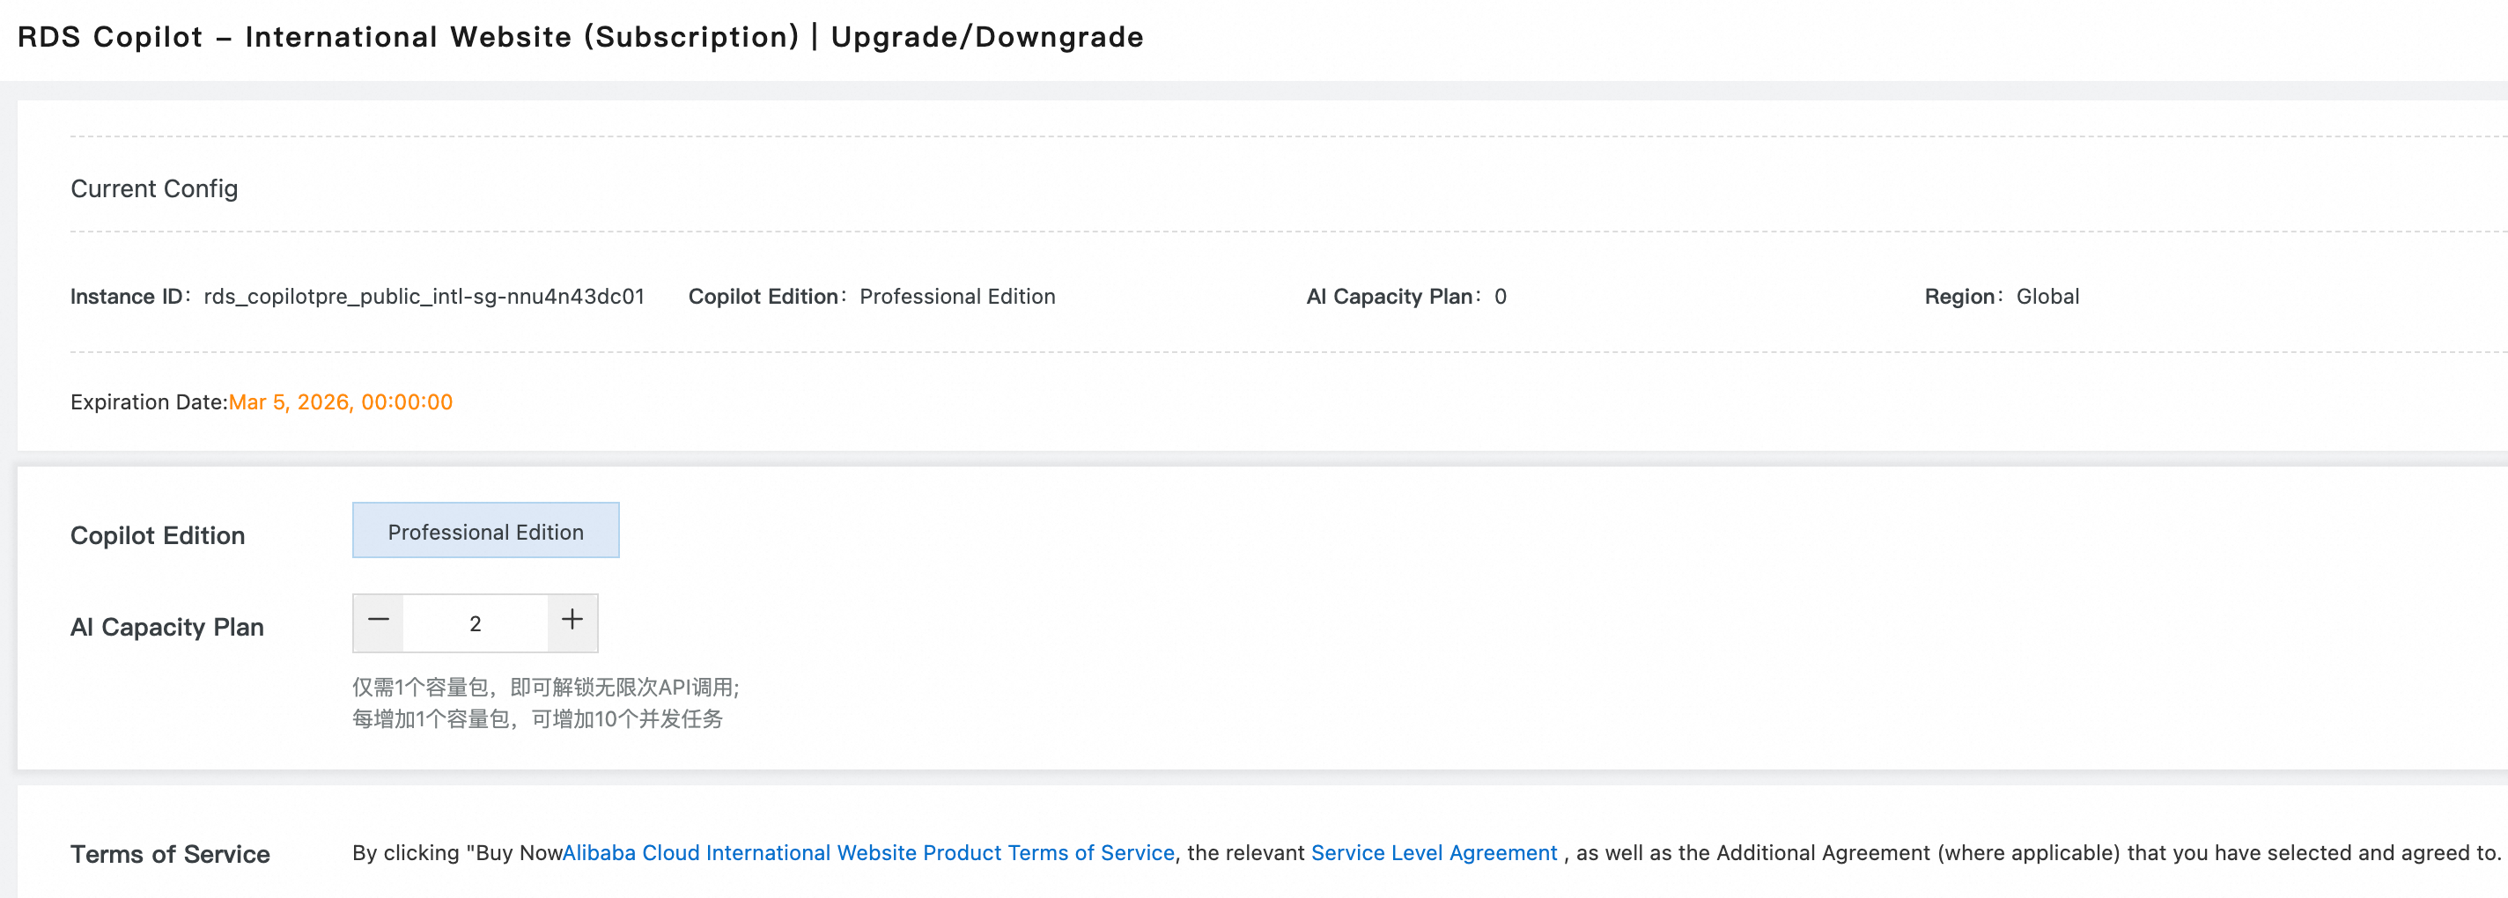Increase AI Capacity Plan with plus button
2508x898 pixels.
pyautogui.click(x=572, y=622)
